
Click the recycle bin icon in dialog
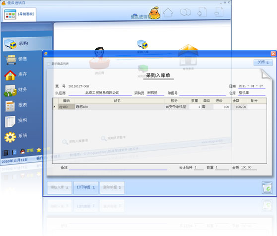pyautogui.click(x=267, y=188)
